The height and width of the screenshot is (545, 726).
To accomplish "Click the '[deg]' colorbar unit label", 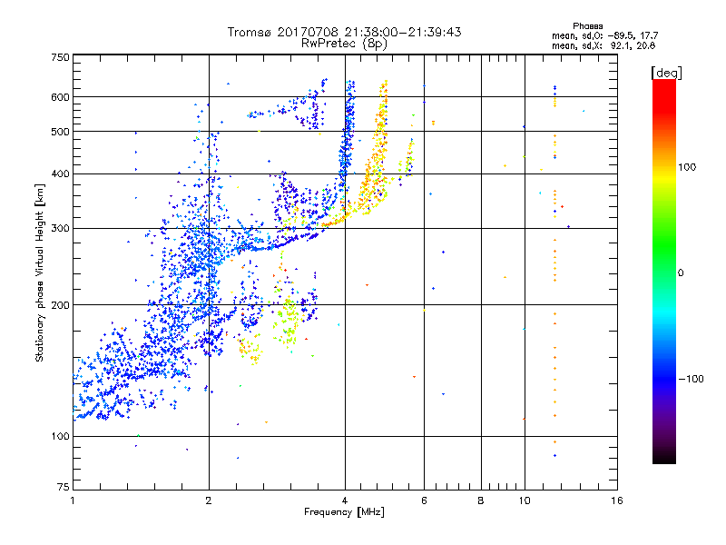I will [666, 73].
